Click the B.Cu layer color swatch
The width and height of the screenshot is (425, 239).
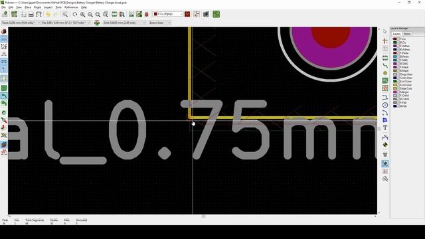click(x=395, y=42)
